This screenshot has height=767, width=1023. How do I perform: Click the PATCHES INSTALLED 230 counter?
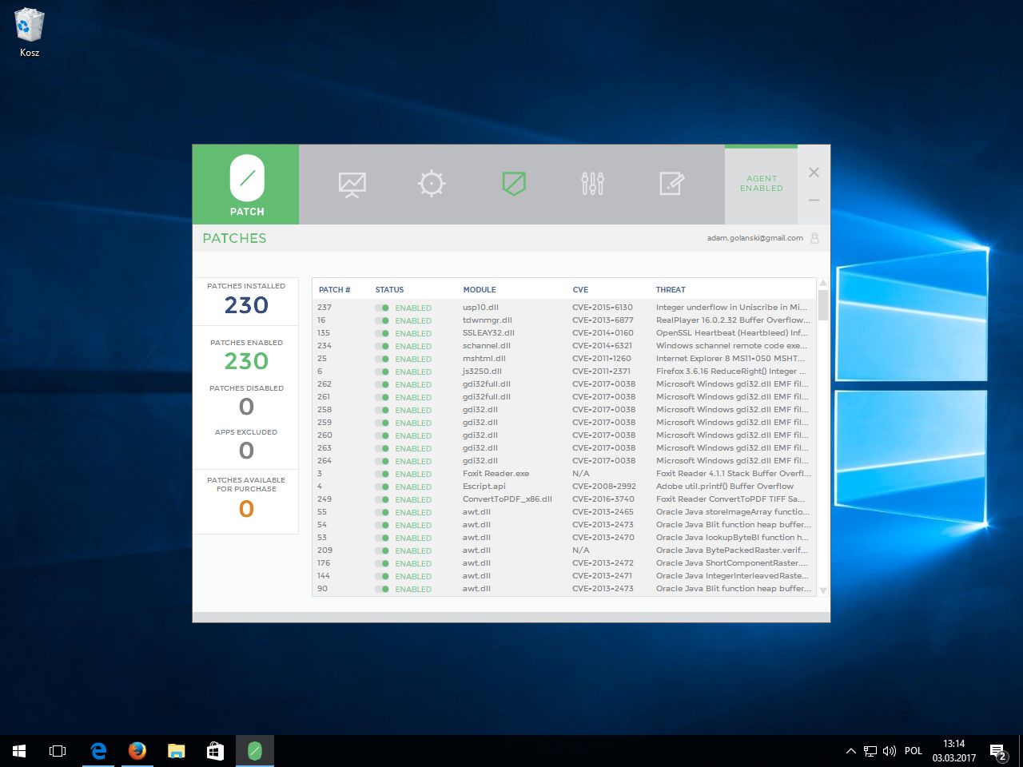pos(246,301)
